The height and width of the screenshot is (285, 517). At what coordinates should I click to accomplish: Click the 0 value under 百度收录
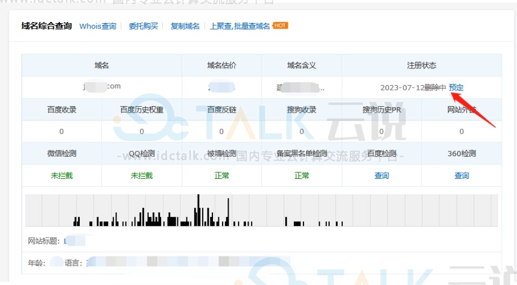pos(61,131)
